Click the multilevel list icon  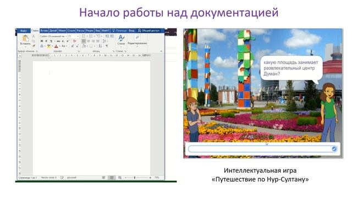pos(98,36)
